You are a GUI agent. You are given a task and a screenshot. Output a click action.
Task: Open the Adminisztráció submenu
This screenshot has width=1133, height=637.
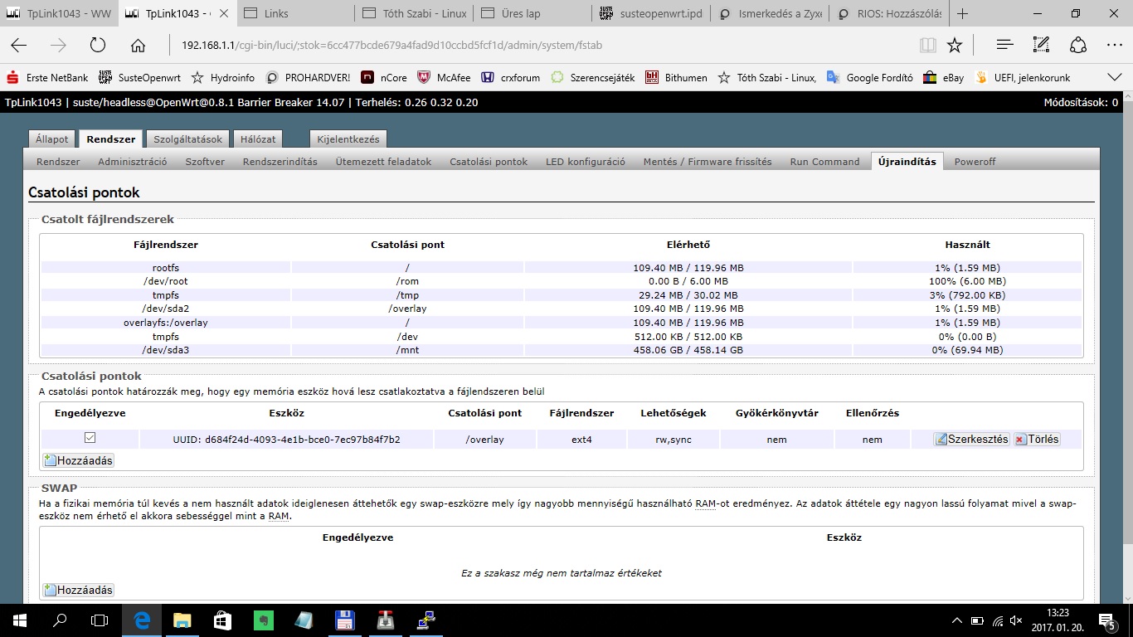click(133, 162)
